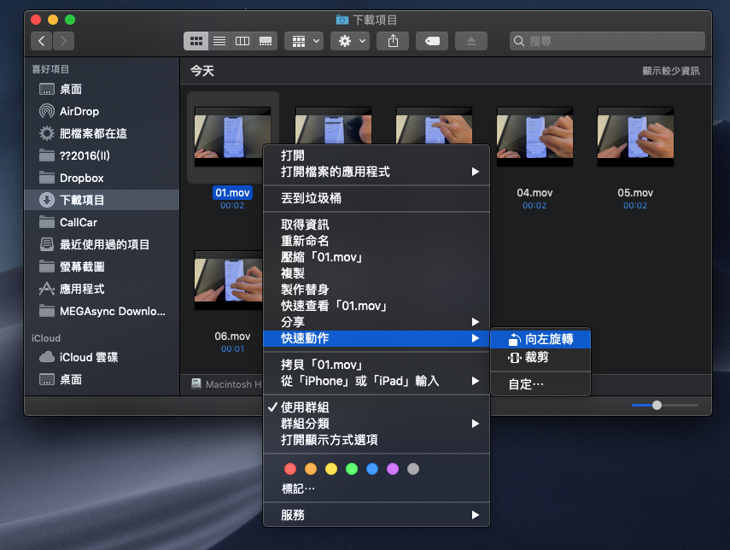Choose 取得資訊 in context menu
730x550 pixels.
(x=377, y=225)
